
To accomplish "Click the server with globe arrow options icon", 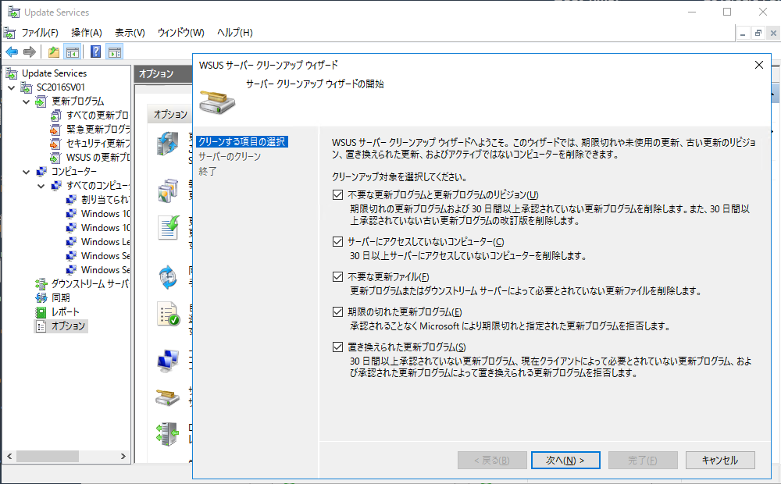I will (x=168, y=144).
